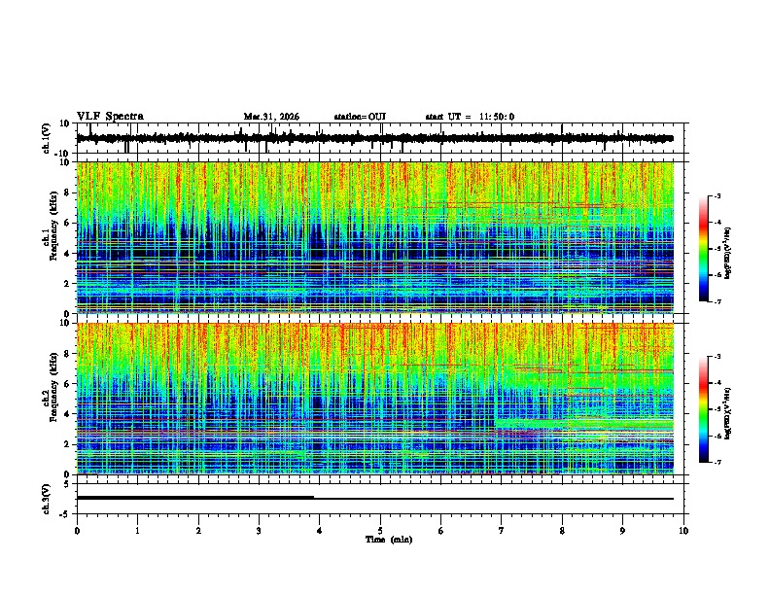The width and height of the screenshot is (770, 595).
Task: Select the date text "Mar.31, 2026"
Action: (271, 117)
